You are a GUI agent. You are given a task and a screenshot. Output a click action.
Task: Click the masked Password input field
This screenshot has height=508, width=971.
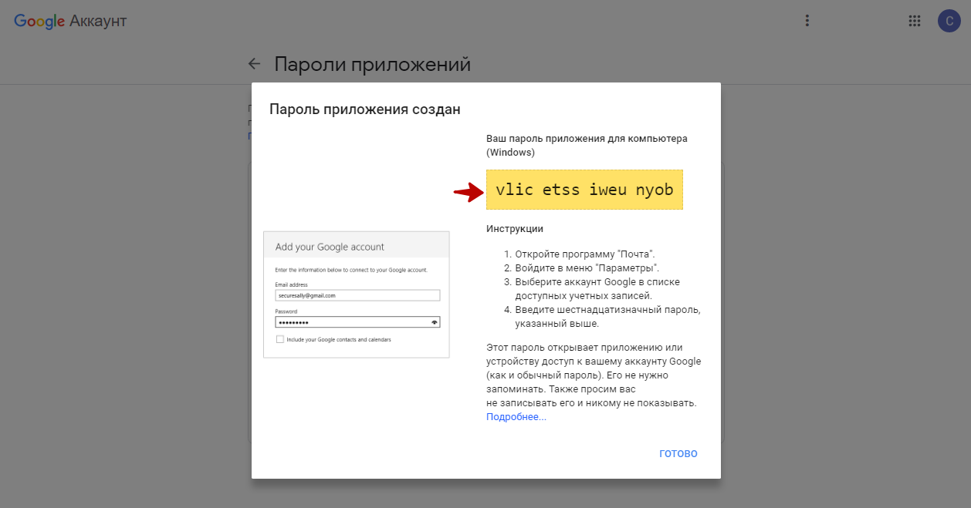coord(351,322)
